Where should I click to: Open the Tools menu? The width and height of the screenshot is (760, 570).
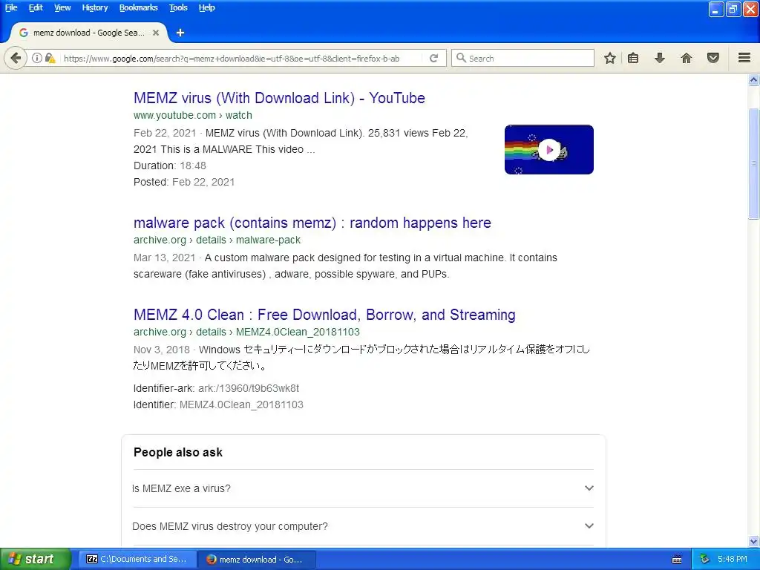[178, 7]
